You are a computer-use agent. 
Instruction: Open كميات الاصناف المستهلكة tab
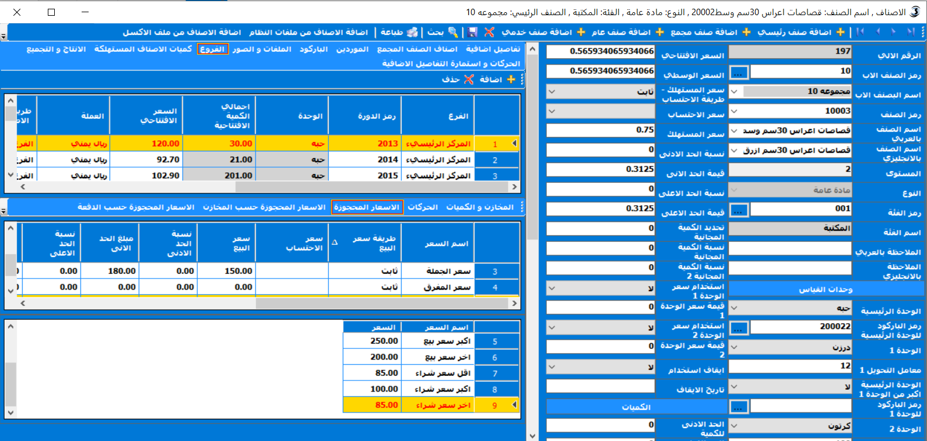click(x=143, y=49)
